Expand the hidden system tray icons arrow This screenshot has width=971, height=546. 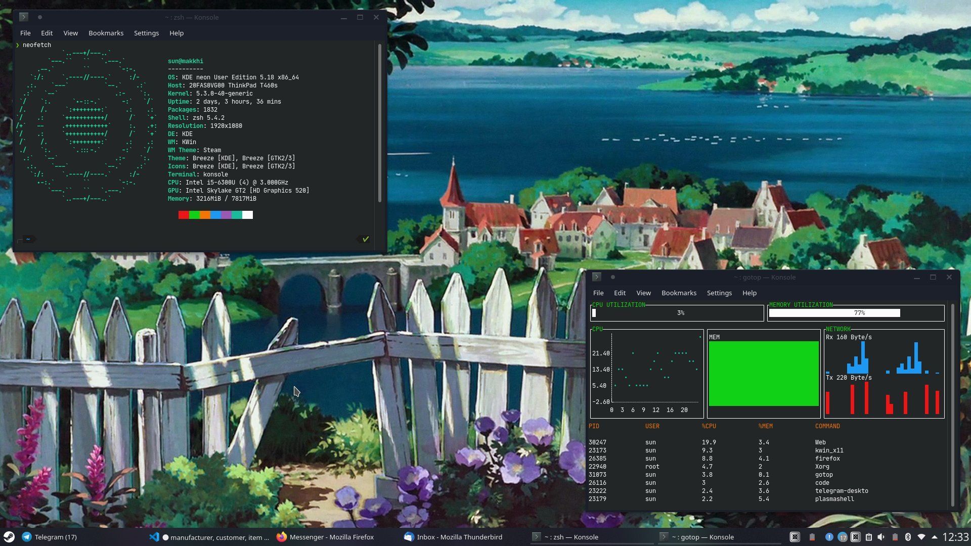[x=934, y=537]
